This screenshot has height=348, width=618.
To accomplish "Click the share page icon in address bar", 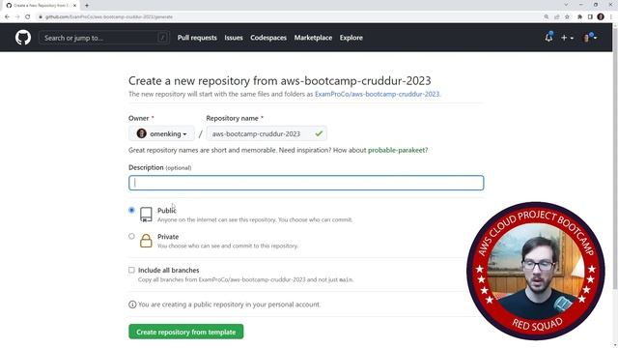I will [557, 17].
